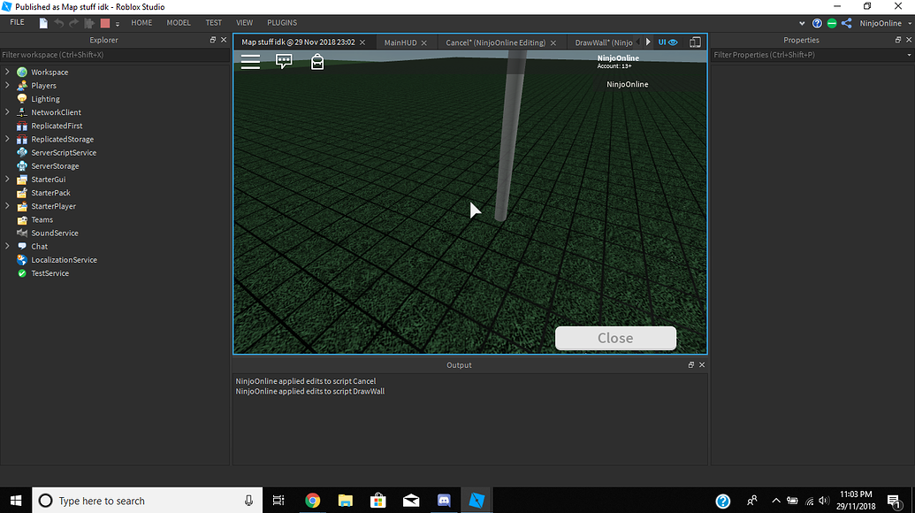Open the device emulator icon
The width and height of the screenshot is (915, 513).
[x=695, y=42]
